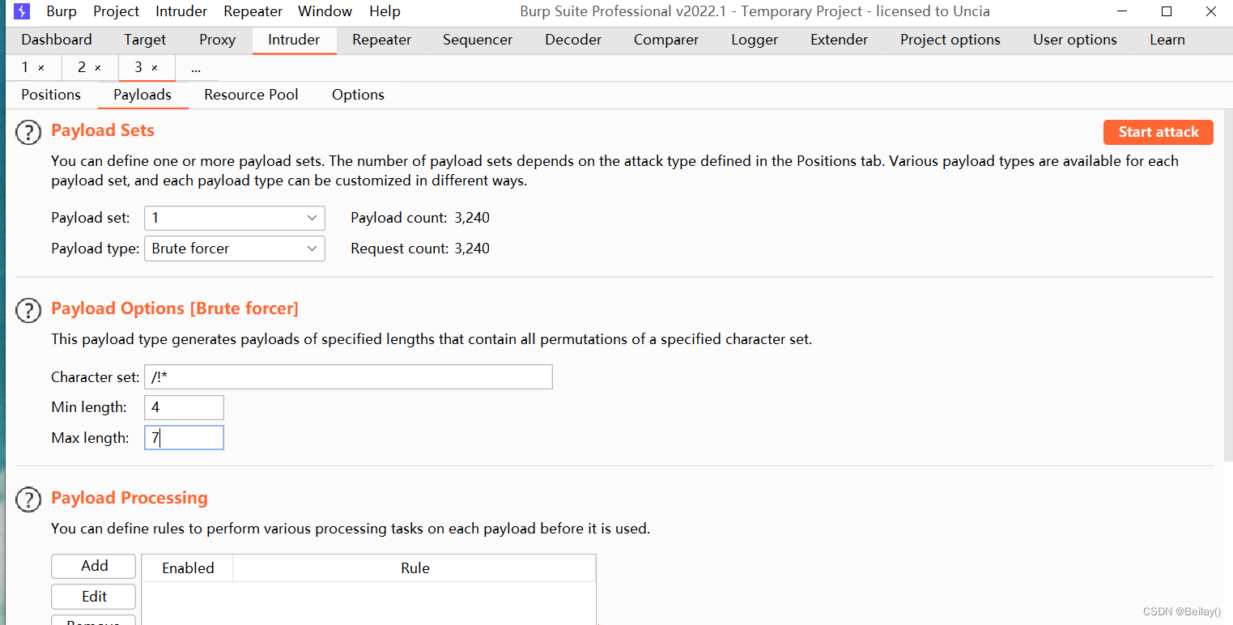Click the Burp Suite logo icon
Image resolution: width=1233 pixels, height=625 pixels.
[x=23, y=11]
